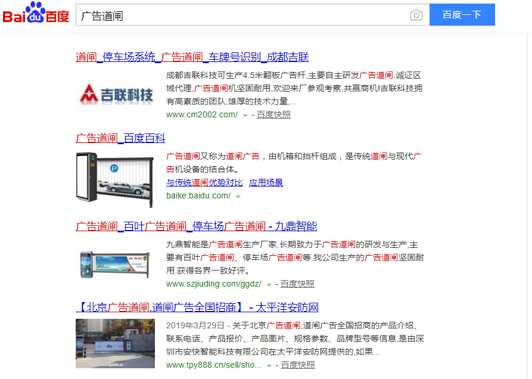Open the 应用场景 sublink
Image resolution: width=532 pixels, height=379 pixels.
point(266,182)
